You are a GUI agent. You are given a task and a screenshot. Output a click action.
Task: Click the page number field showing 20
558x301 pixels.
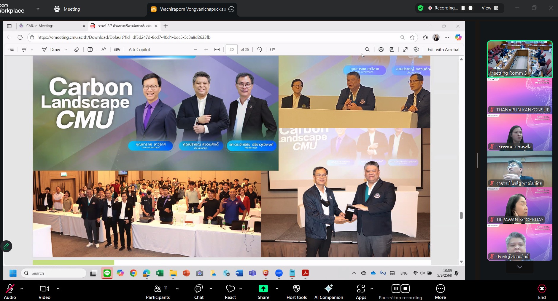(x=231, y=49)
